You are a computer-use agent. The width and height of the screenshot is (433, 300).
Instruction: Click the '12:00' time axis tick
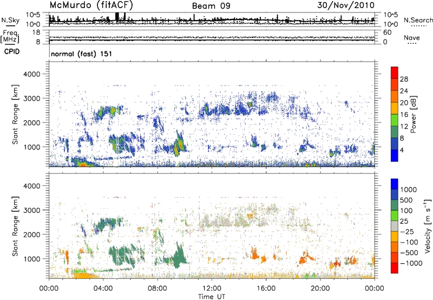[212, 289]
